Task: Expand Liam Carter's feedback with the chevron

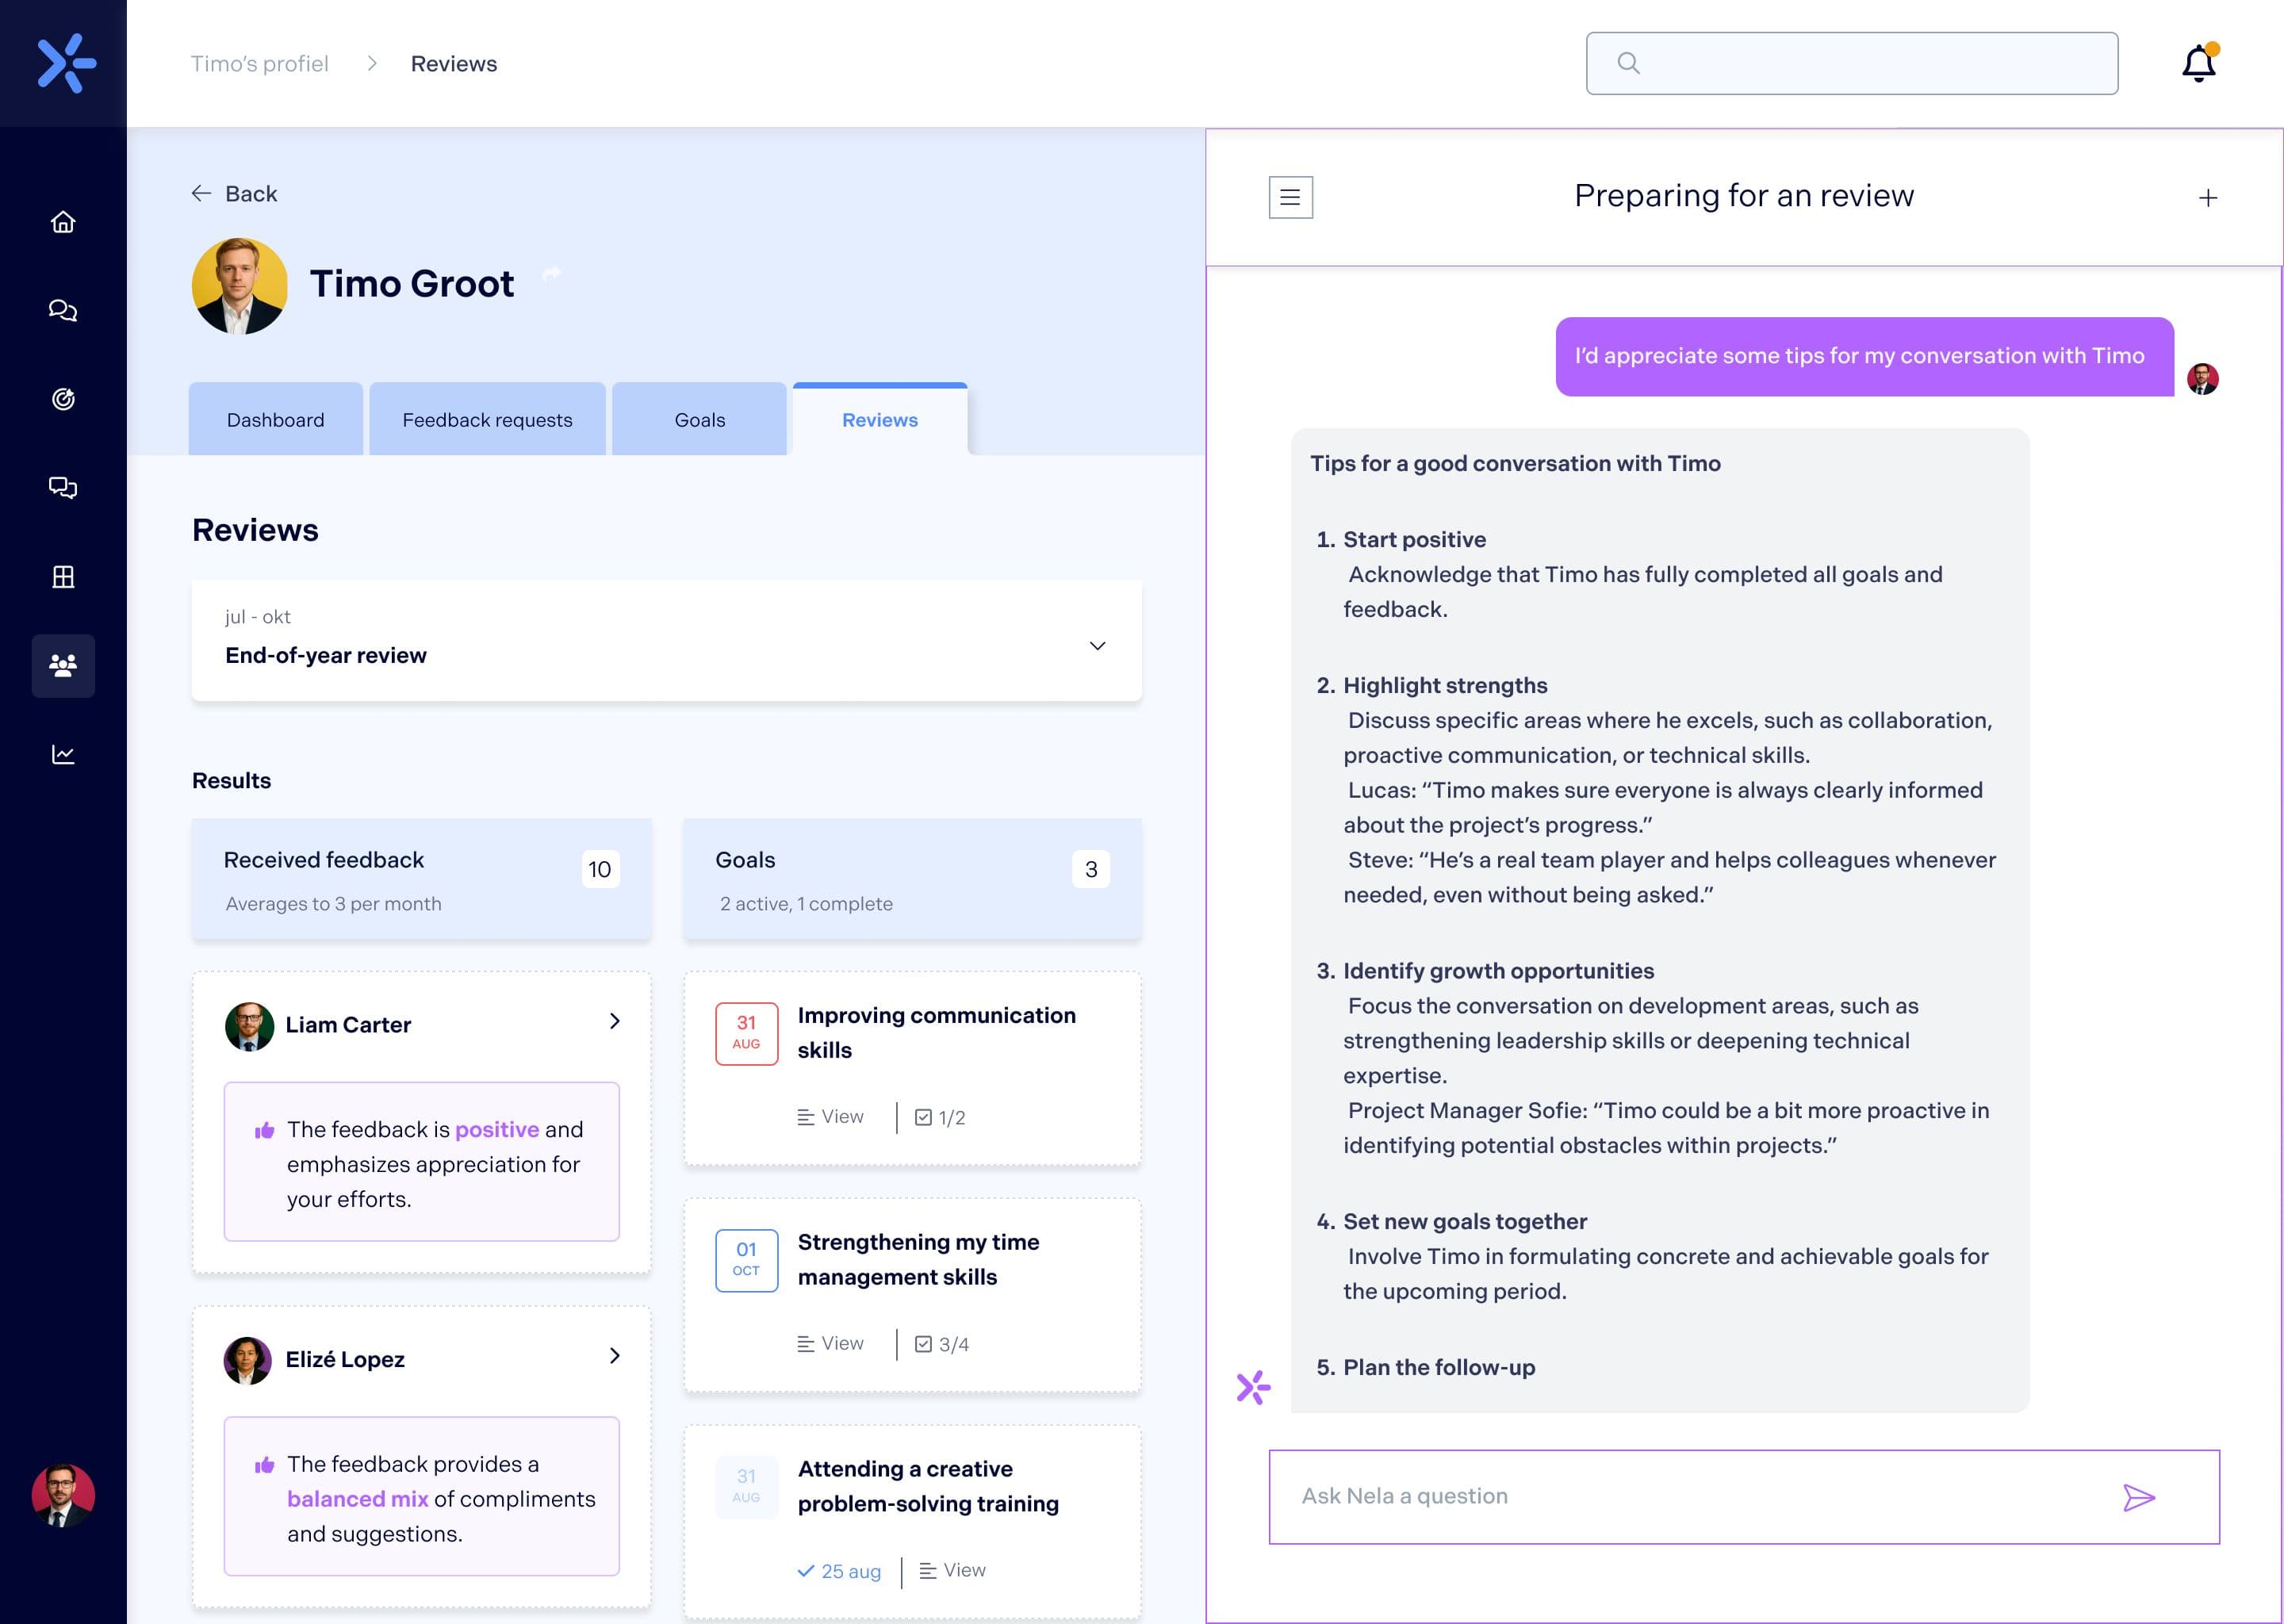Action: coord(615,1022)
